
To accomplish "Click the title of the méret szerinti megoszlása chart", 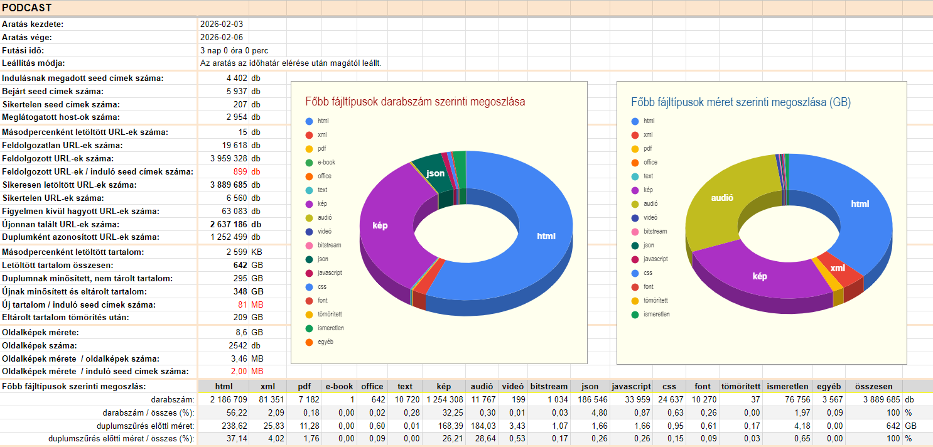I will coord(740,102).
